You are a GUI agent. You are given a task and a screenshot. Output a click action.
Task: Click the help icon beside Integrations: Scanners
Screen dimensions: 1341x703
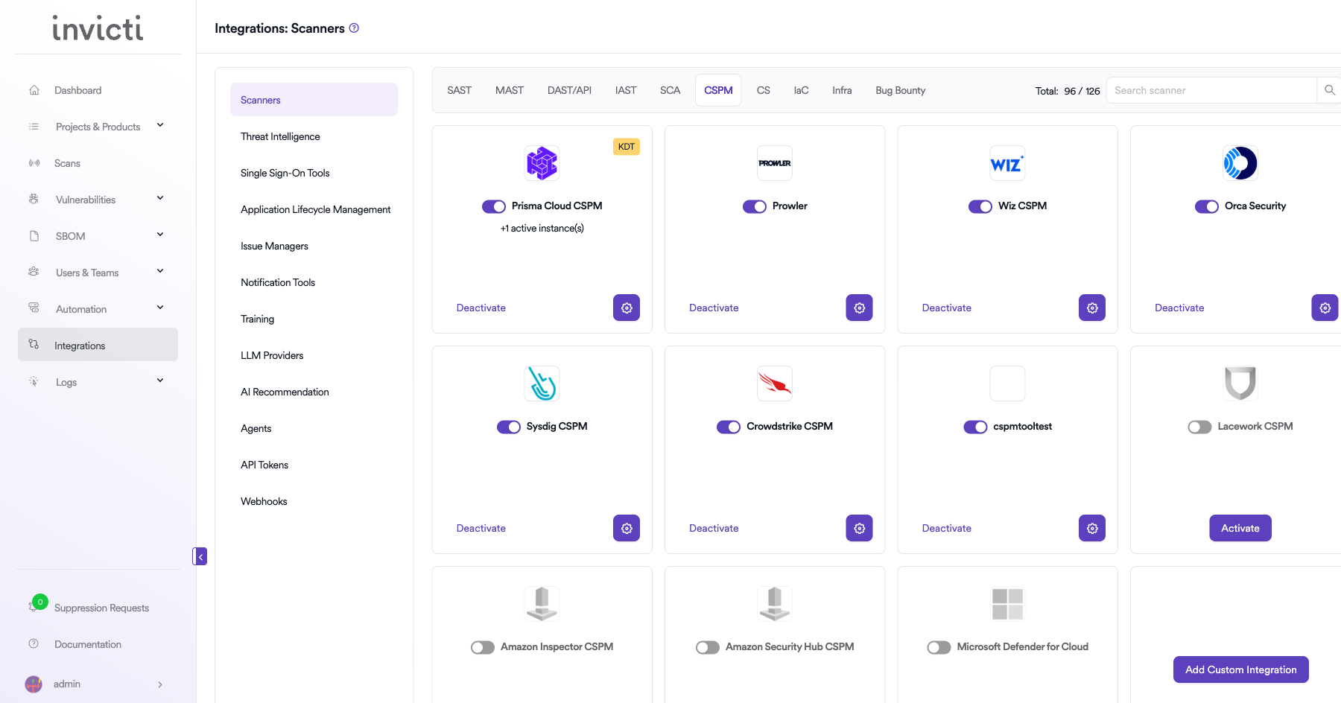click(x=354, y=28)
